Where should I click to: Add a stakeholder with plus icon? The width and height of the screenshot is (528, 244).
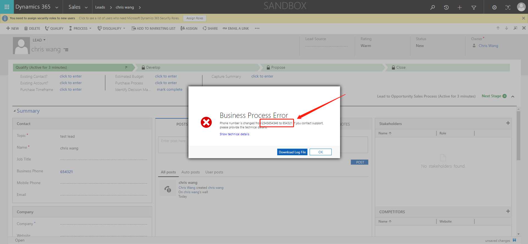pos(508,123)
